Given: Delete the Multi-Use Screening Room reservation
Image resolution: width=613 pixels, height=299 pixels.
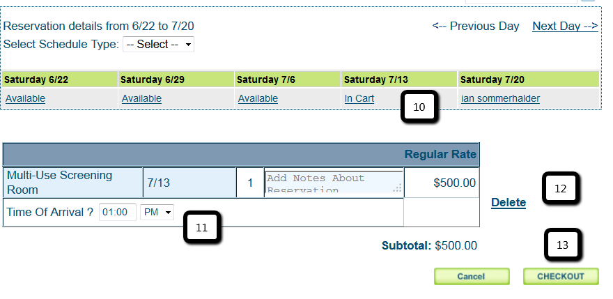Looking at the screenshot, I should click(509, 203).
